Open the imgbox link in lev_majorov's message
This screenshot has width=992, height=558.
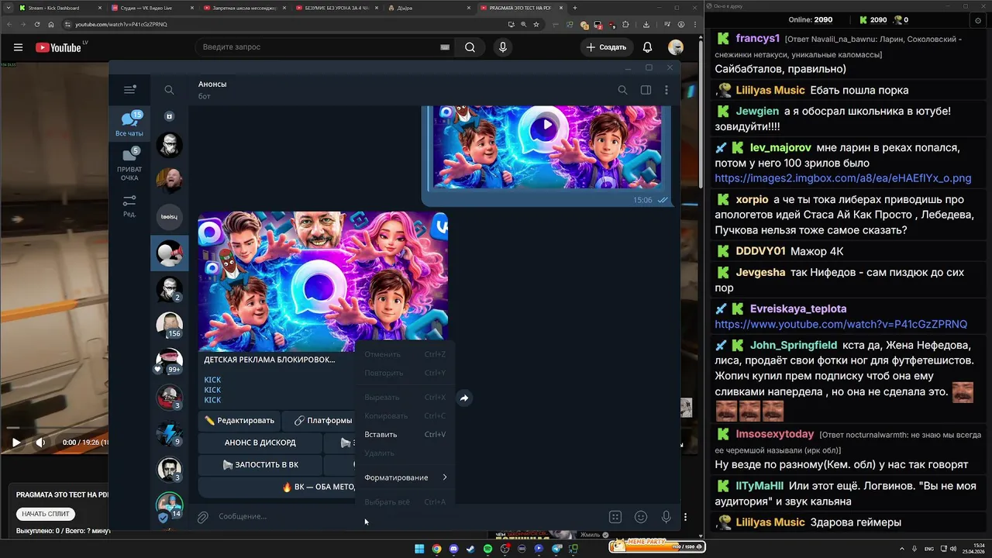tap(842, 178)
